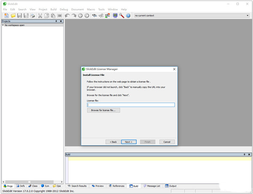Click the SlickEdit version status bar text
Image resolution: width=253 pixels, height=194 pixels.
coord(38,191)
